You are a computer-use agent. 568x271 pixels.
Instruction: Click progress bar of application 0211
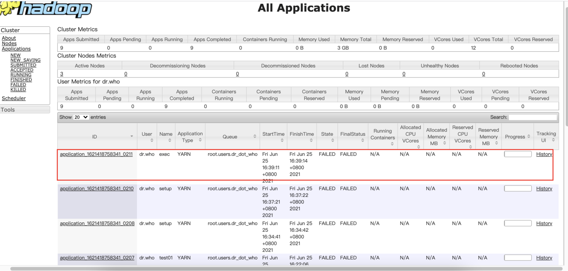[518, 154]
